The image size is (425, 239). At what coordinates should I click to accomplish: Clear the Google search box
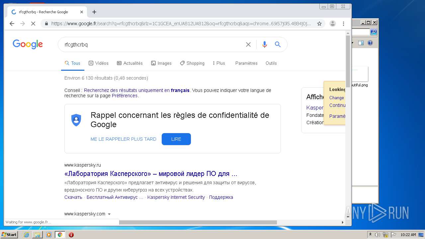(248, 44)
